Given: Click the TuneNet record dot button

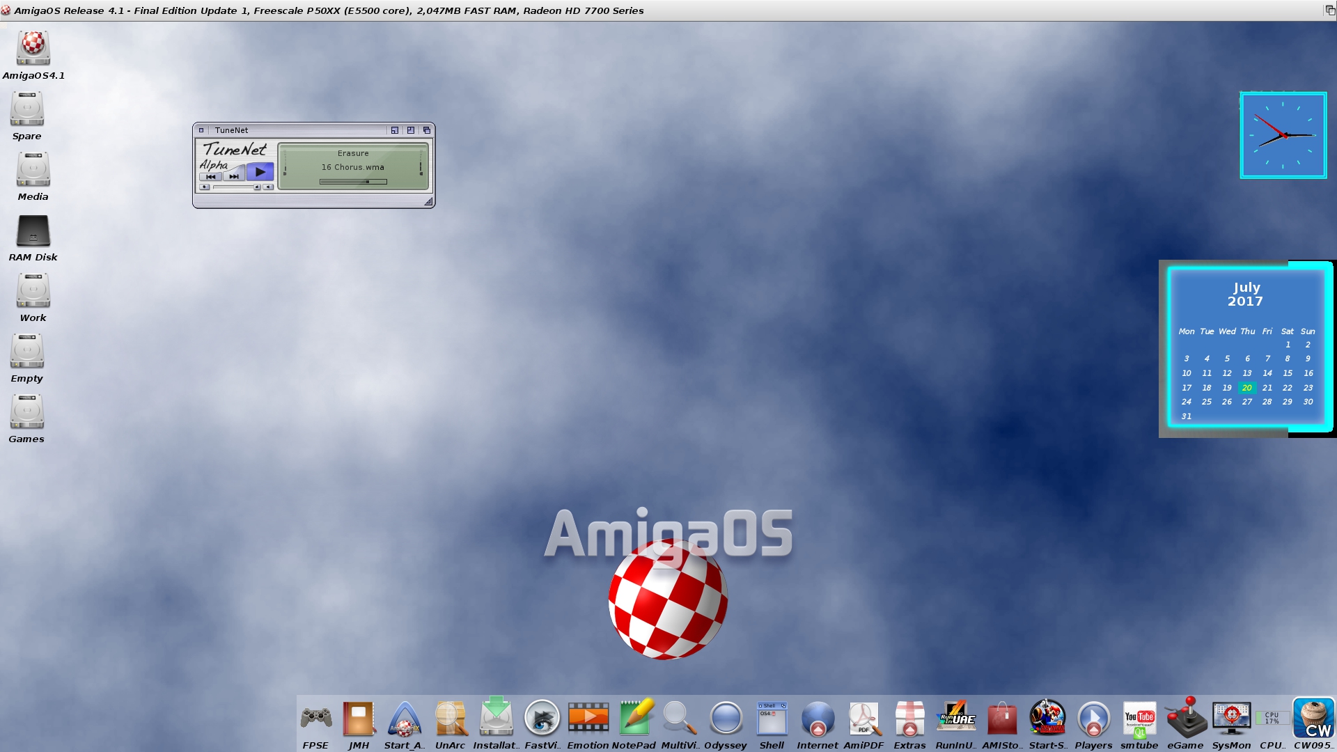Looking at the screenshot, I should (204, 187).
